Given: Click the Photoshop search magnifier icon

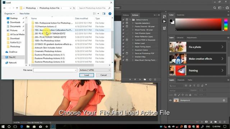Looking at the screenshot, I should click(215, 8).
